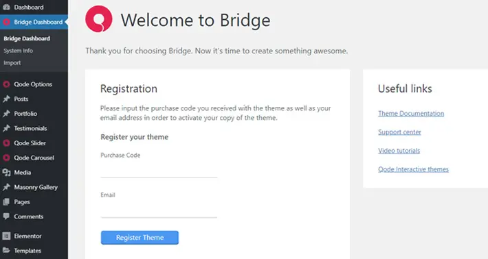Click the red Bridge logo

tap(99, 19)
